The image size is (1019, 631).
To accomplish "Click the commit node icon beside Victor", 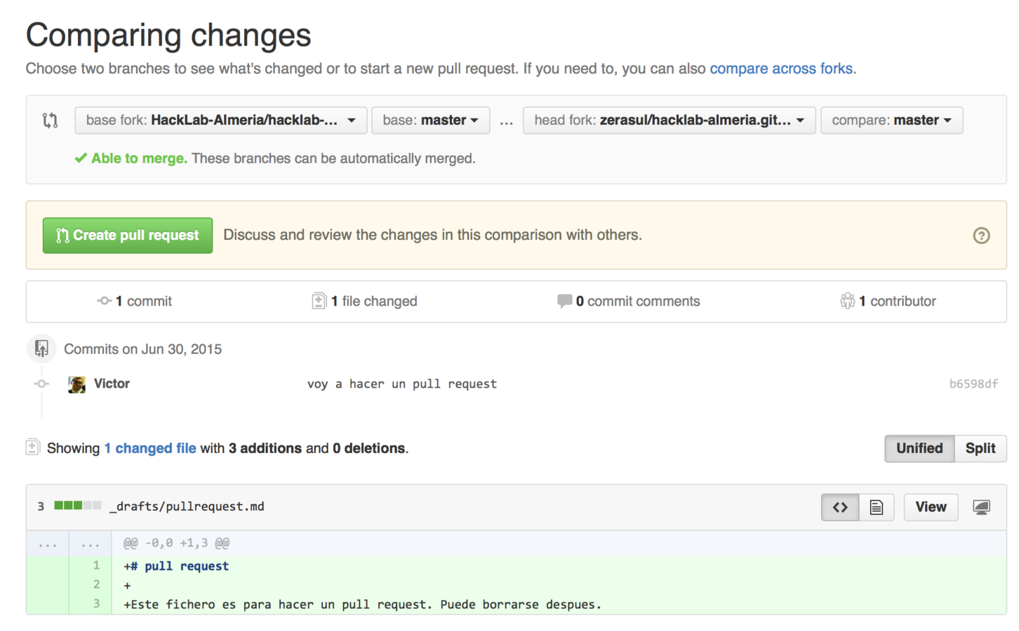I will tap(41, 384).
